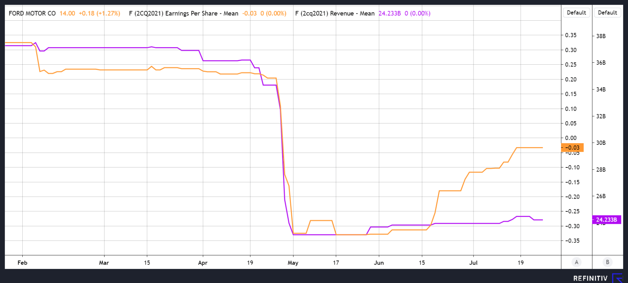This screenshot has width=628, height=283.
Task: Click the -0.35 tick on EPS axis
Action: (572, 241)
